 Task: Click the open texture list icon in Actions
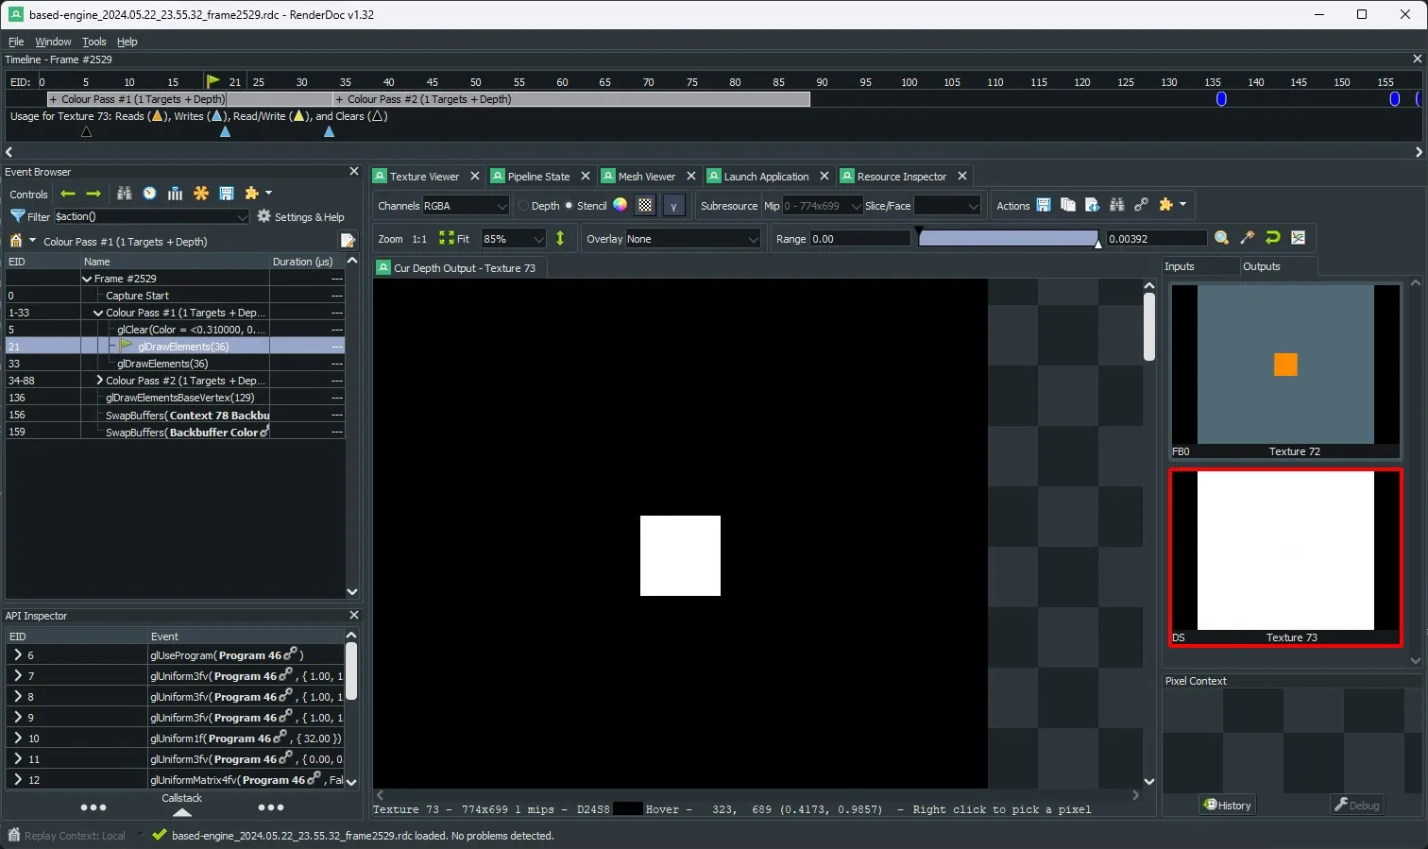coord(1092,205)
